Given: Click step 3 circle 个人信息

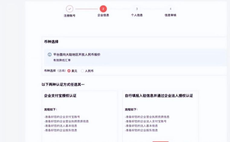Looking at the screenshot, I should (137, 9).
